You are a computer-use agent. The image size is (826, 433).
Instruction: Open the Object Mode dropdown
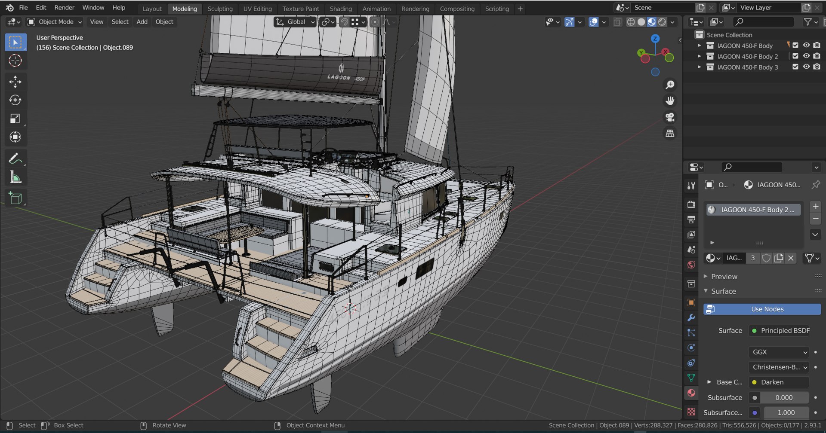coord(55,22)
